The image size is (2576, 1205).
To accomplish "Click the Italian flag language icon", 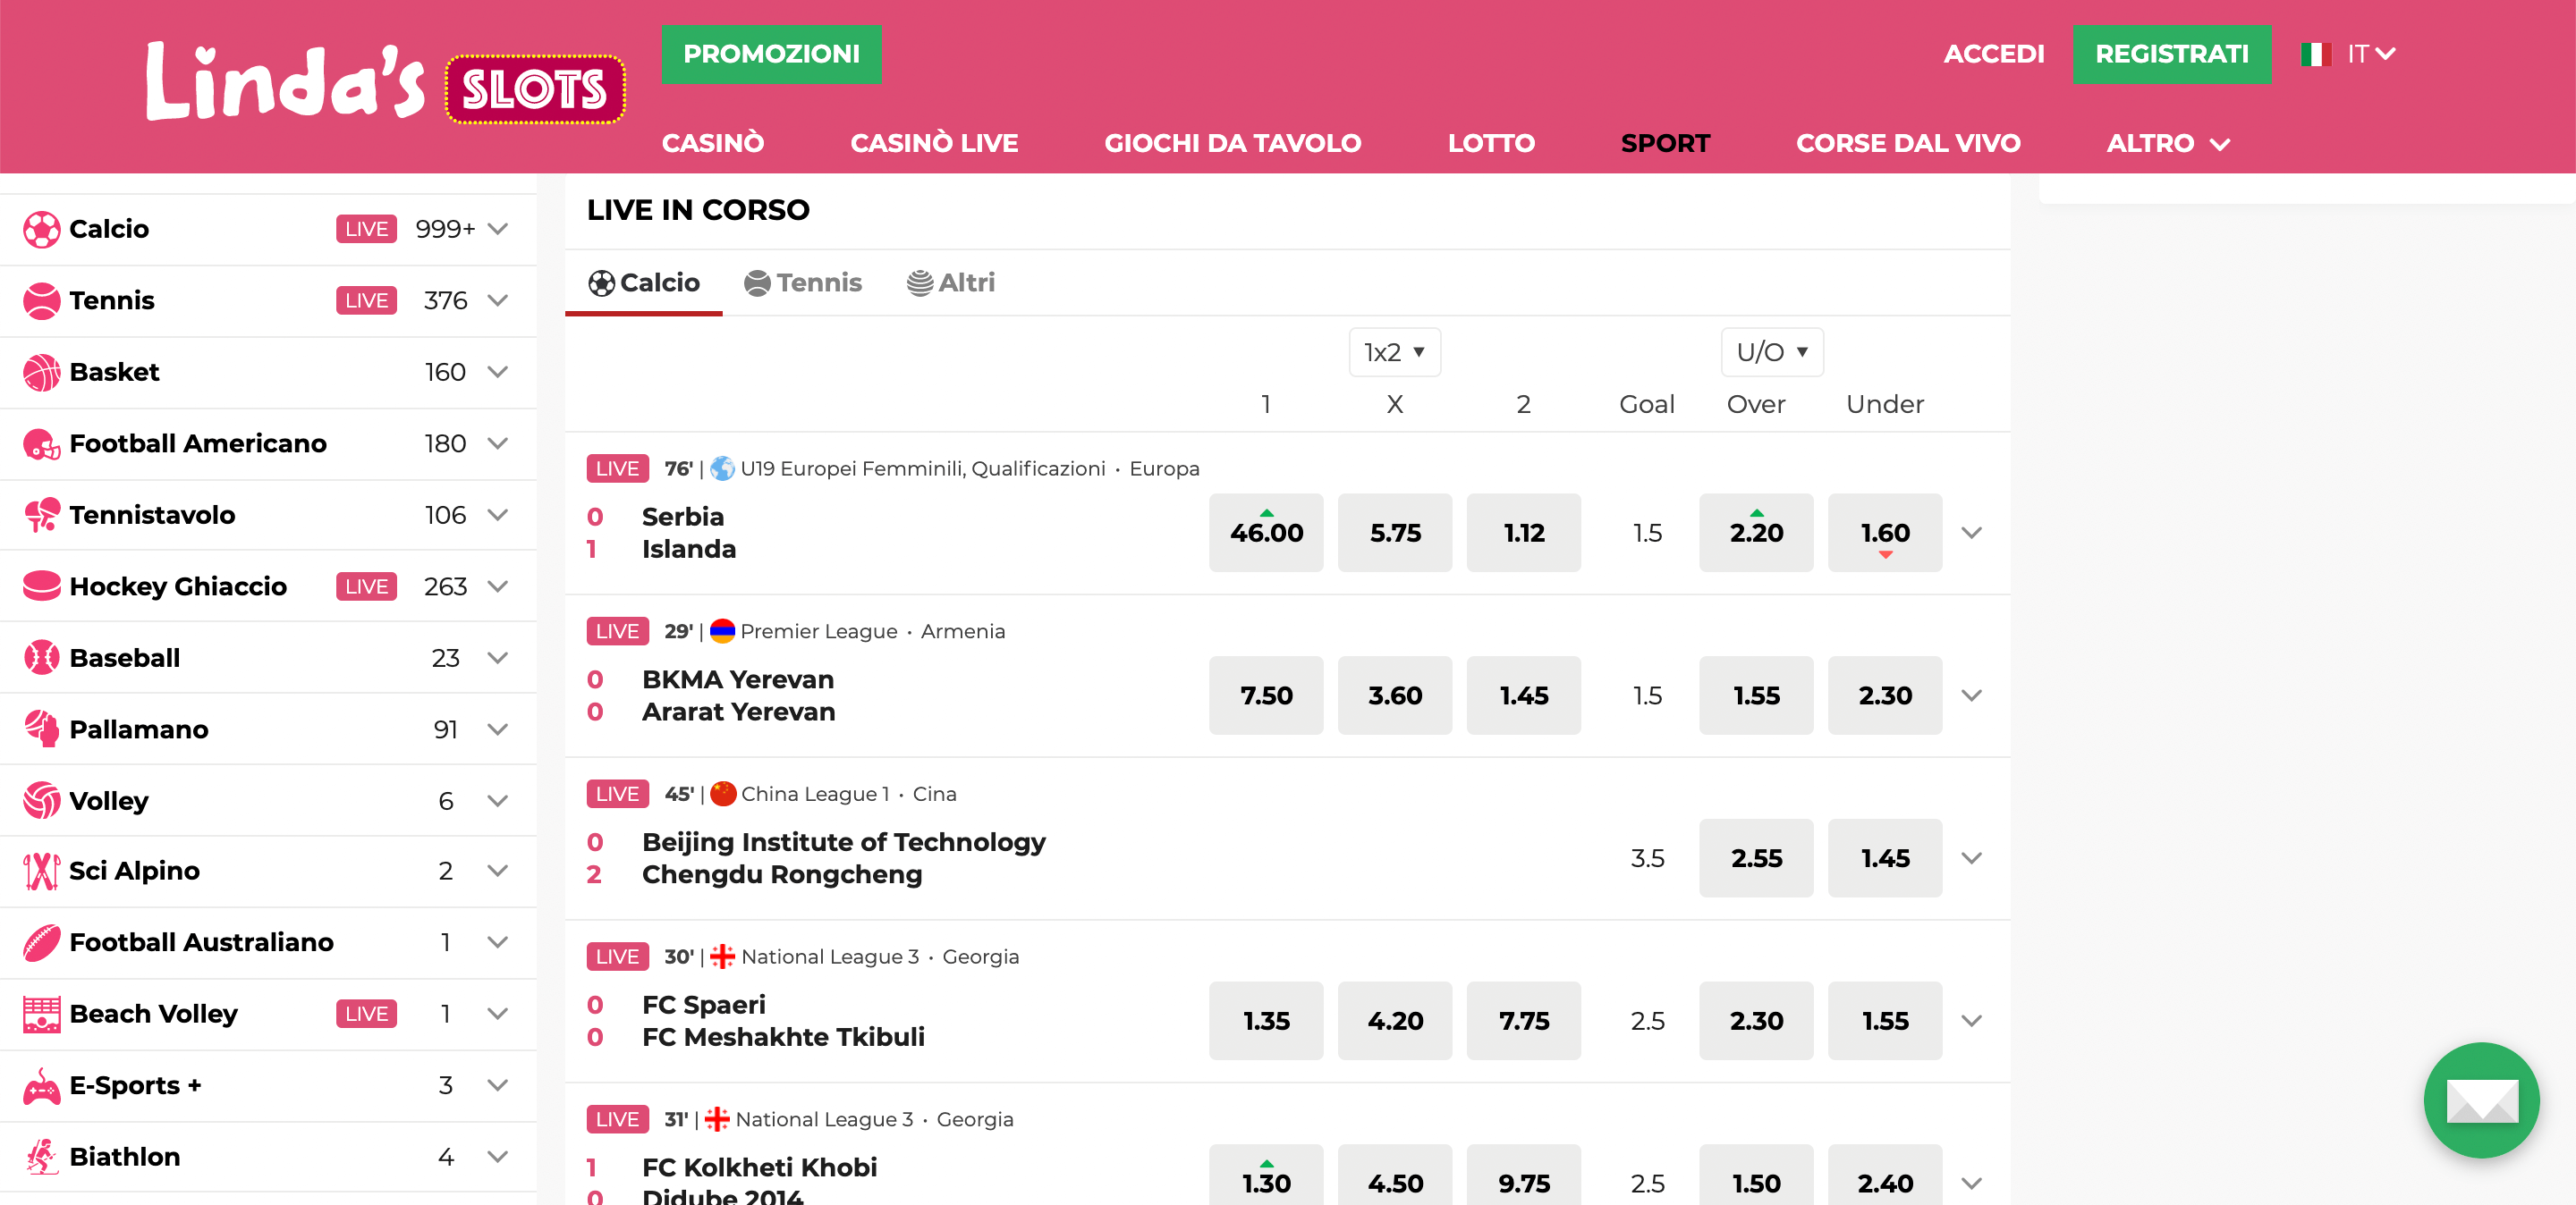I will [2316, 54].
